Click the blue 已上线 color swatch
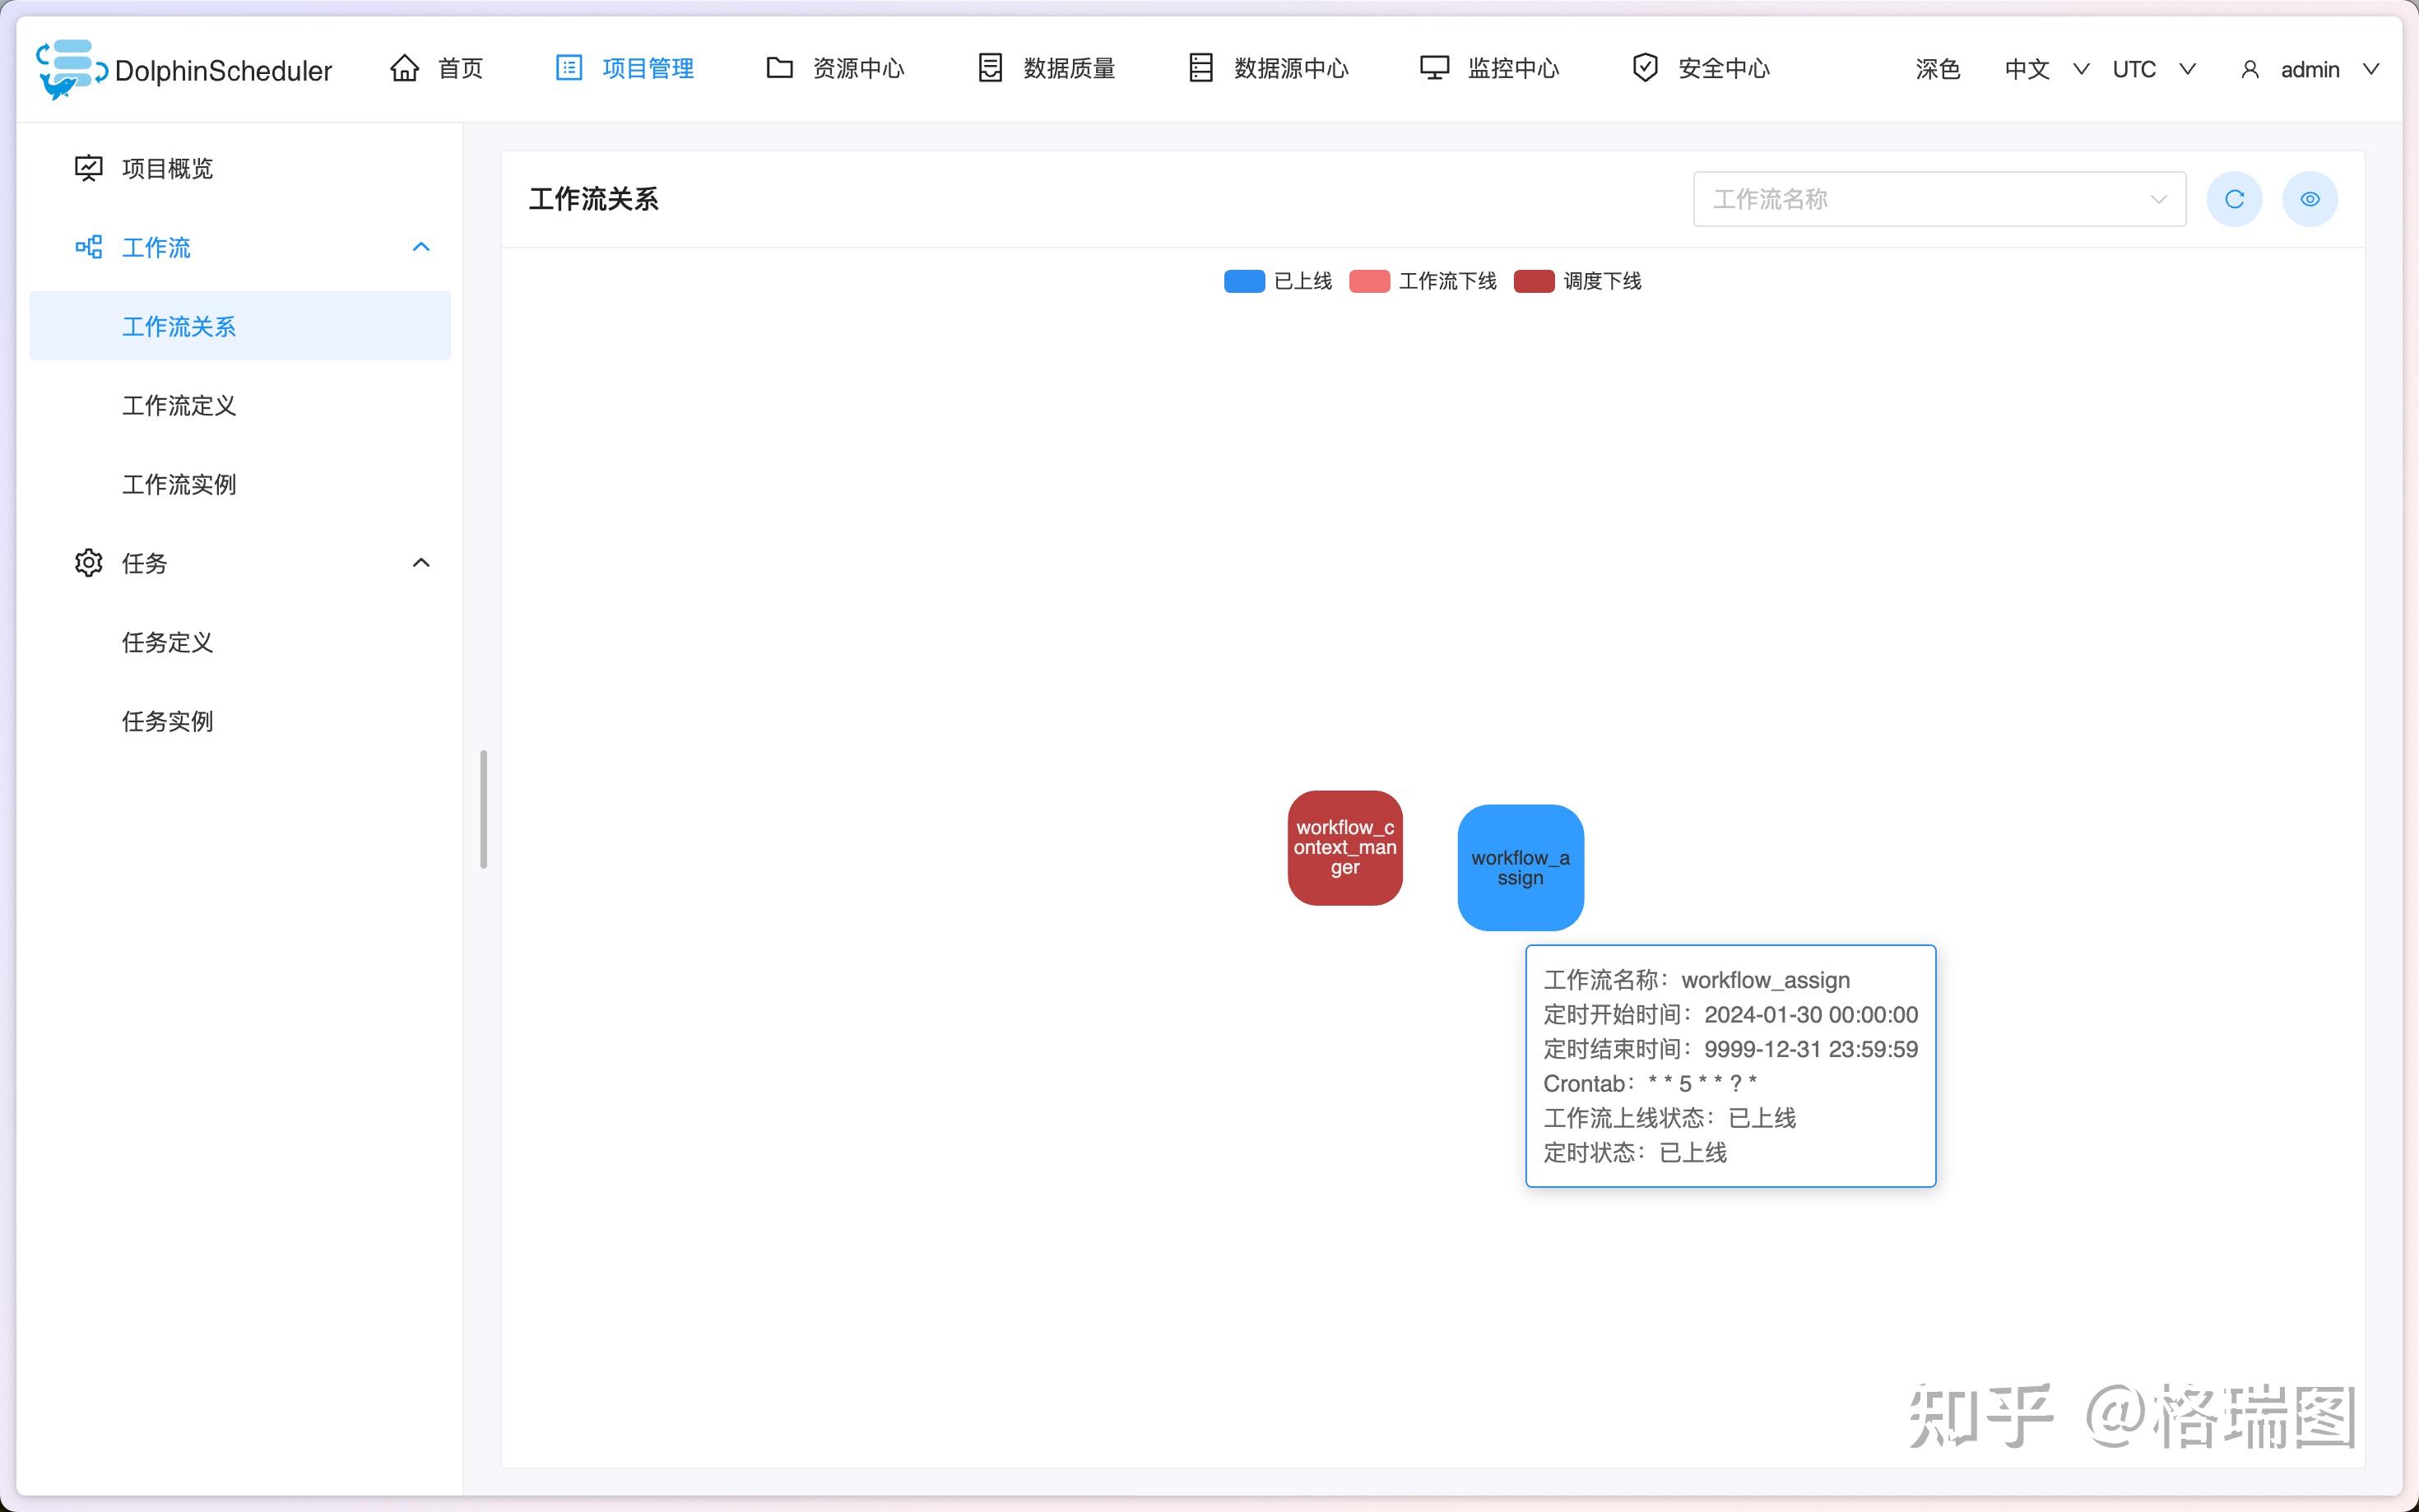The height and width of the screenshot is (1512, 2419). (x=1243, y=281)
